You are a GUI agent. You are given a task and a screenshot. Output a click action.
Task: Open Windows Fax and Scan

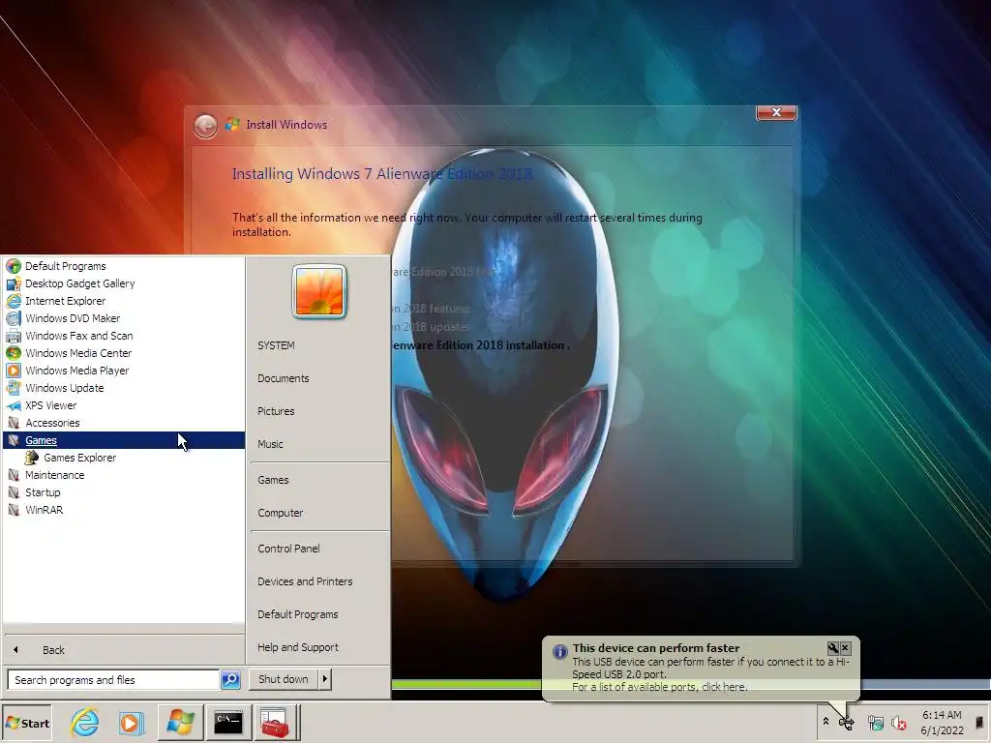click(124, 336)
